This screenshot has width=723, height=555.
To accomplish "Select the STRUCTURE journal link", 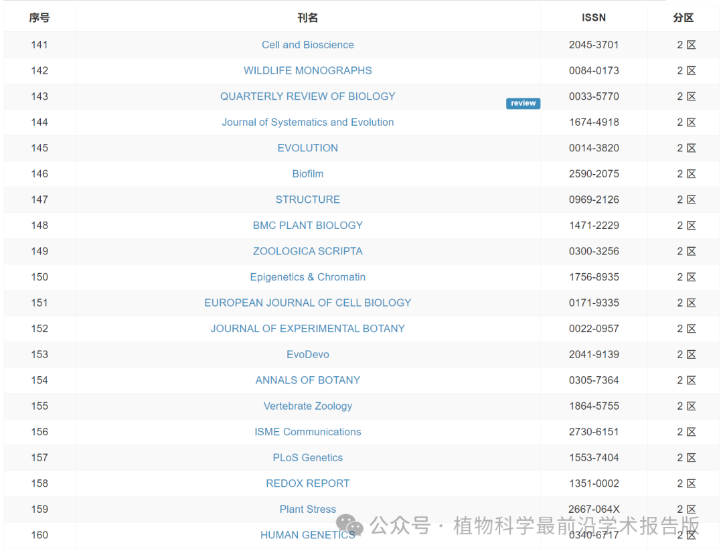I will [307, 200].
